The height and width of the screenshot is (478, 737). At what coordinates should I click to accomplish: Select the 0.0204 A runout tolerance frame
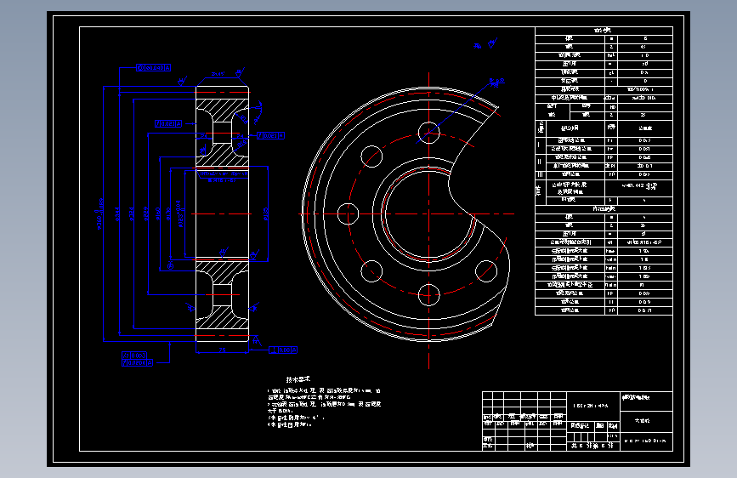coord(137,362)
